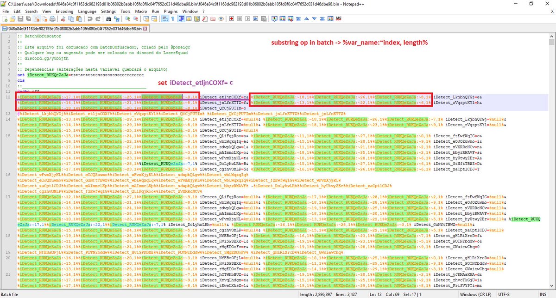Click the Replace toolbar icon
Image resolution: width=556 pixels, height=298 pixels.
coord(117,19)
